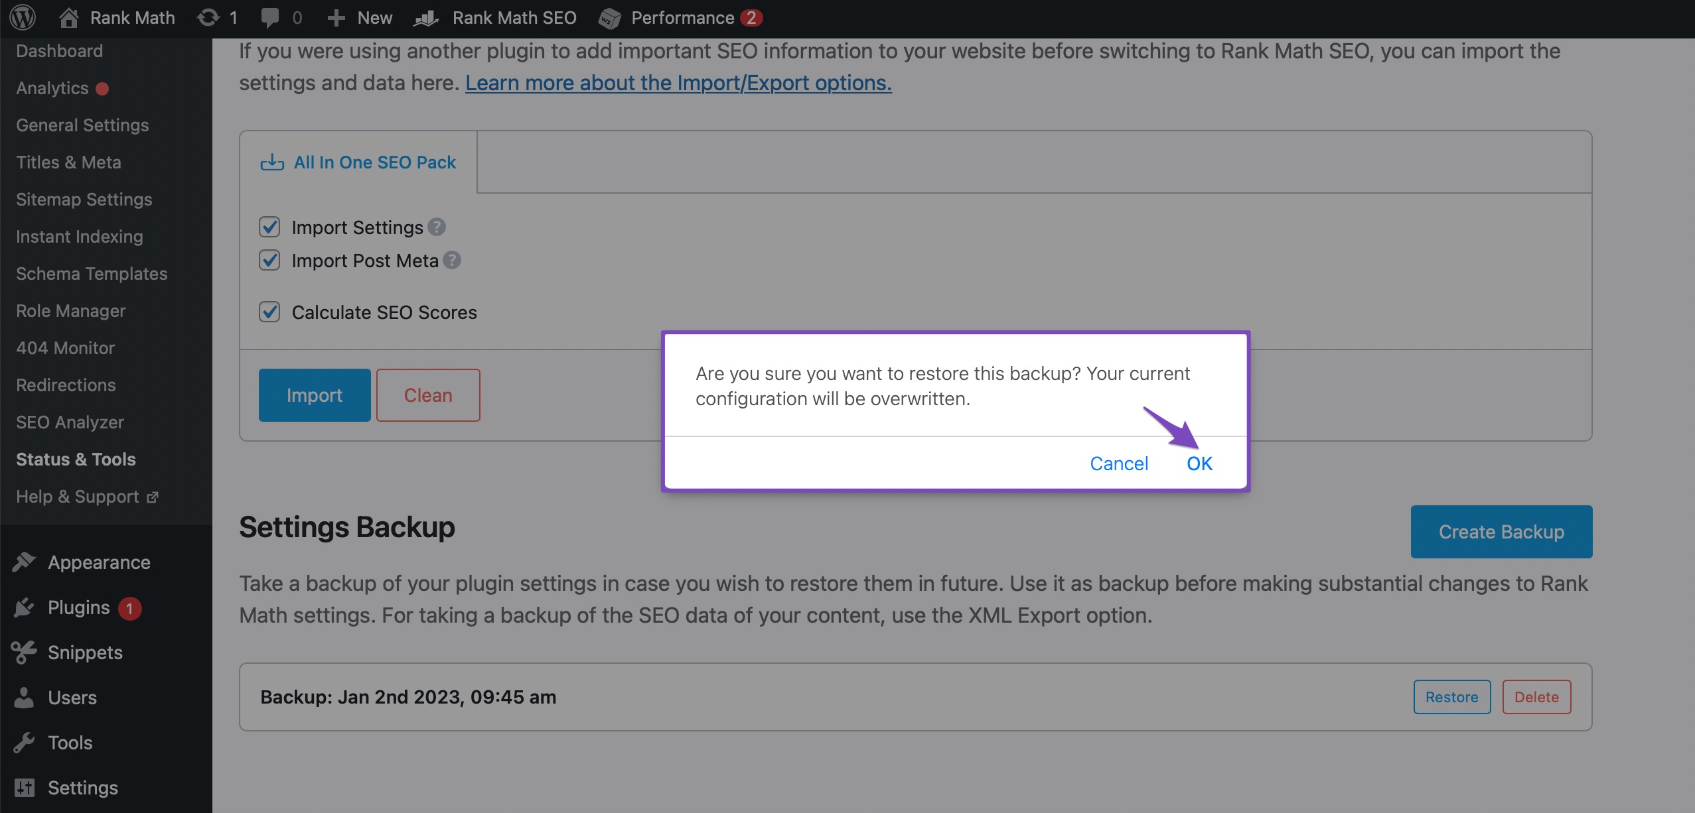Cancel the restore backup dialog
The width and height of the screenshot is (1695, 813).
(1119, 464)
